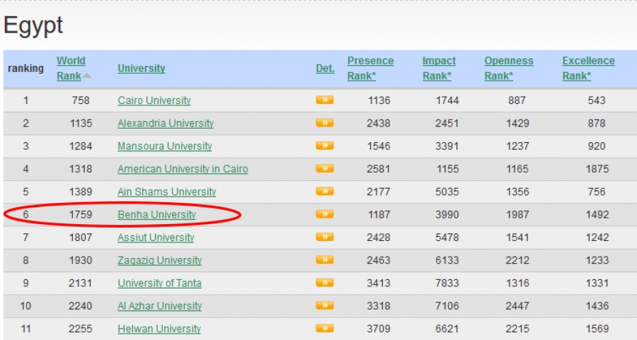The width and height of the screenshot is (637, 340).
Task: Select Benha presence rank 1187
Action: coord(379,214)
